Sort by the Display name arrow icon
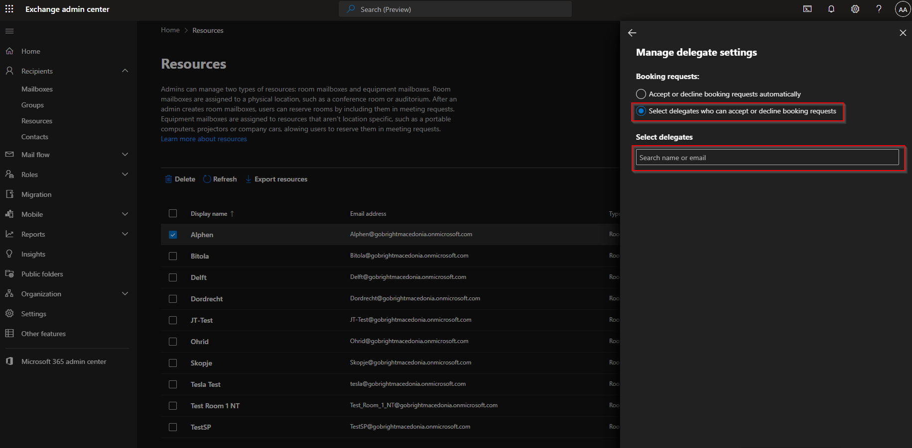Image resolution: width=912 pixels, height=448 pixels. (x=232, y=214)
